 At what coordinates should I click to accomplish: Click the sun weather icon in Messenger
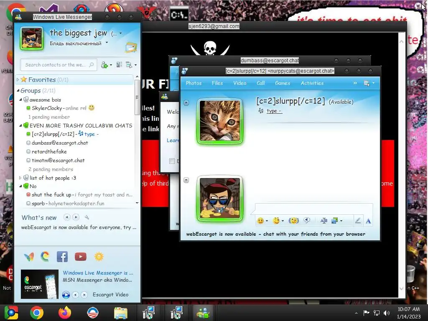click(99, 257)
